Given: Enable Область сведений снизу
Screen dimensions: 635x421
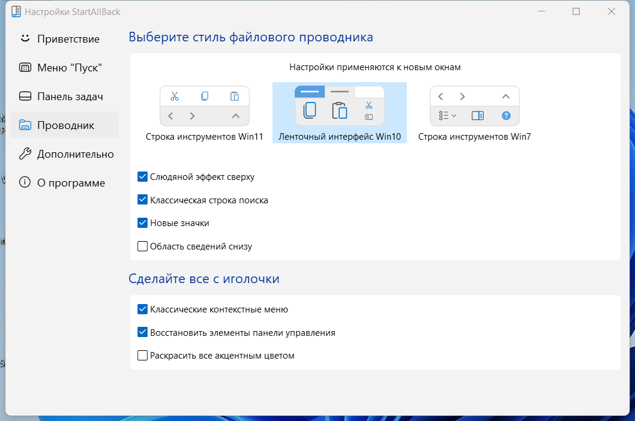Looking at the screenshot, I should click(x=143, y=246).
